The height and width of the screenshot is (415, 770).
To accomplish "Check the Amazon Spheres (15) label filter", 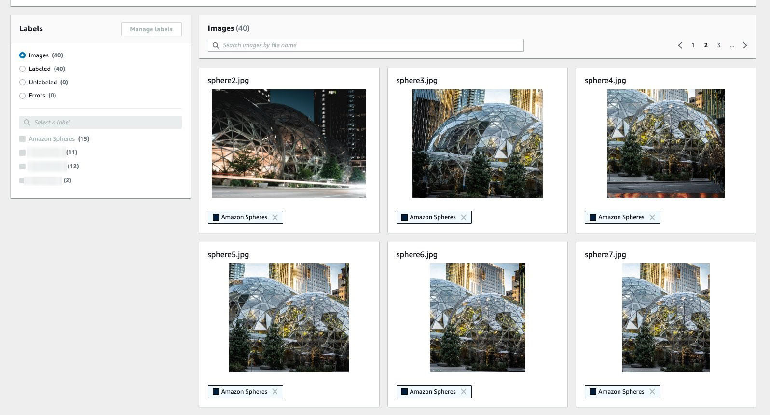I will (22, 139).
